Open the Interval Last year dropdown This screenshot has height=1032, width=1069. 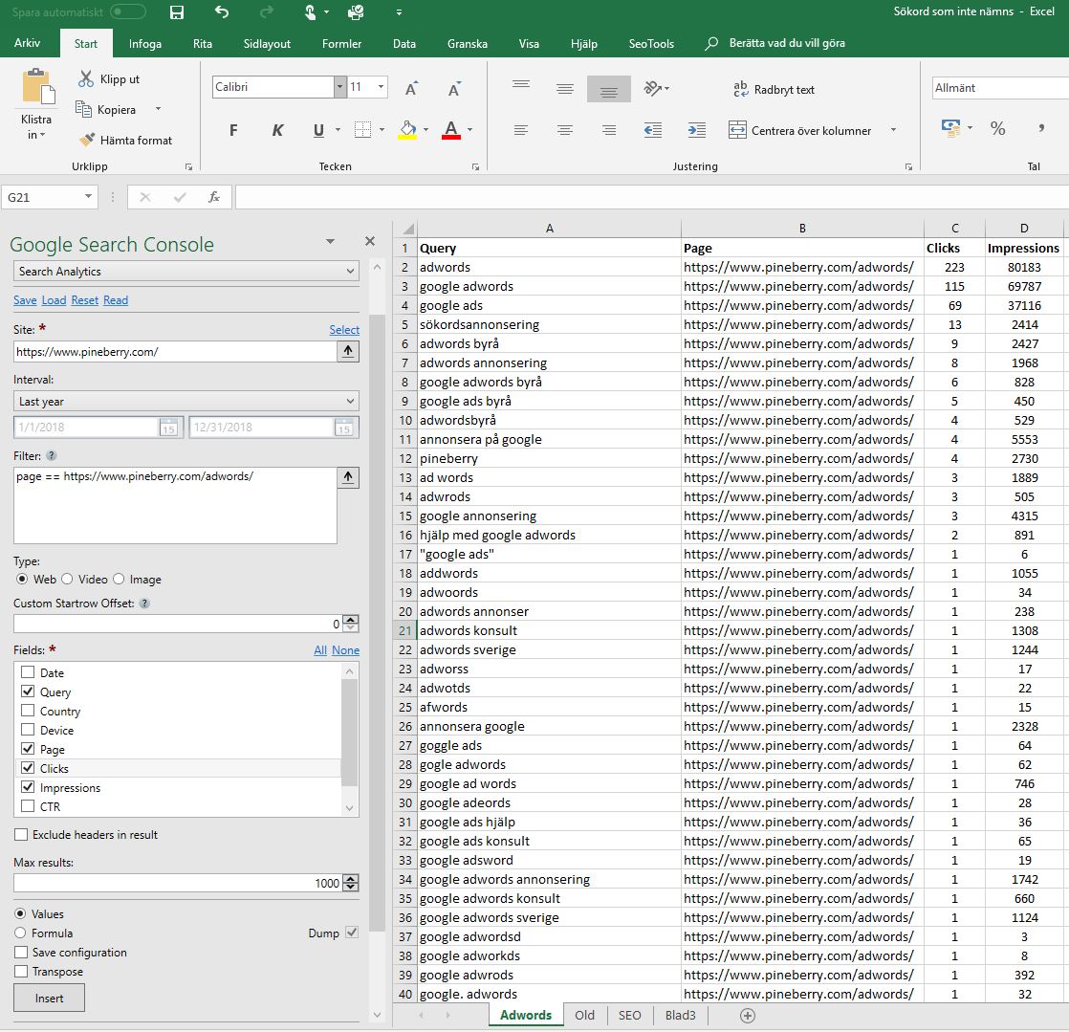click(186, 401)
